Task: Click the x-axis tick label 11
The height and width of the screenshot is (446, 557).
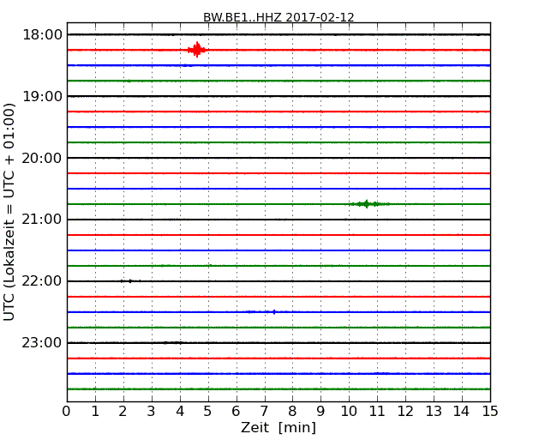Action: tap(377, 412)
